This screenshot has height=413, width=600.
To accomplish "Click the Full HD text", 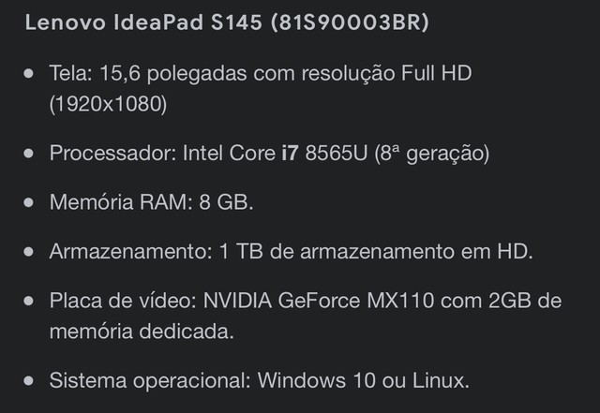I will [x=436, y=73].
